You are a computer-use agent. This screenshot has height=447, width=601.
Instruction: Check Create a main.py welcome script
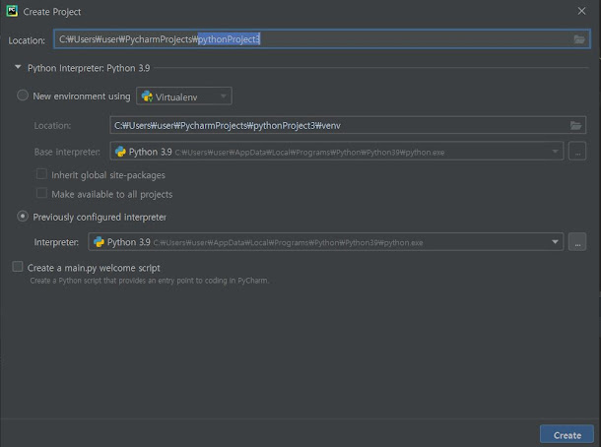click(18, 267)
